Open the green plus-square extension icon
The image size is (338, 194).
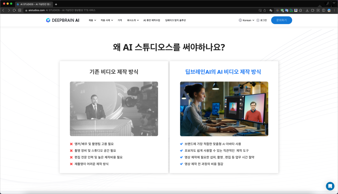(291, 10)
